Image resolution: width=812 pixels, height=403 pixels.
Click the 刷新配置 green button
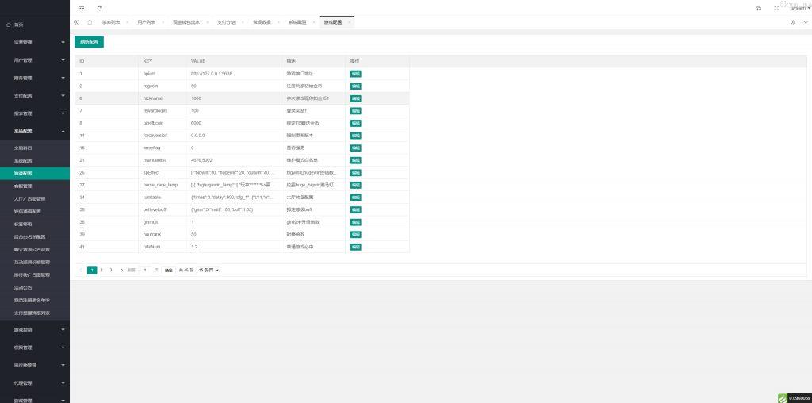[x=89, y=41]
